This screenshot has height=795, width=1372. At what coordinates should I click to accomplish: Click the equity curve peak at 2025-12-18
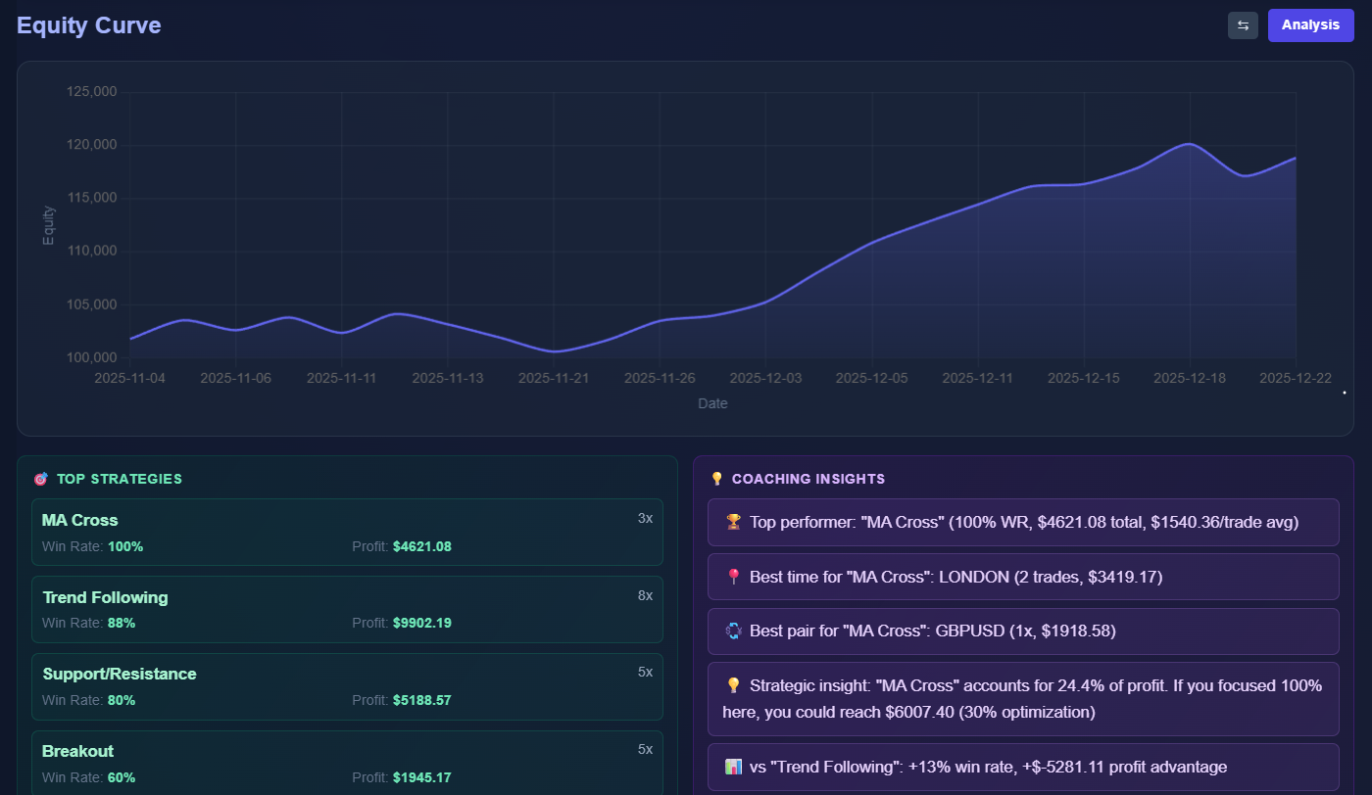[1189, 145]
